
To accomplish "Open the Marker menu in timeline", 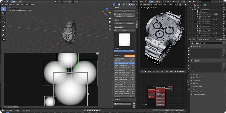I will (x=28, y=110).
